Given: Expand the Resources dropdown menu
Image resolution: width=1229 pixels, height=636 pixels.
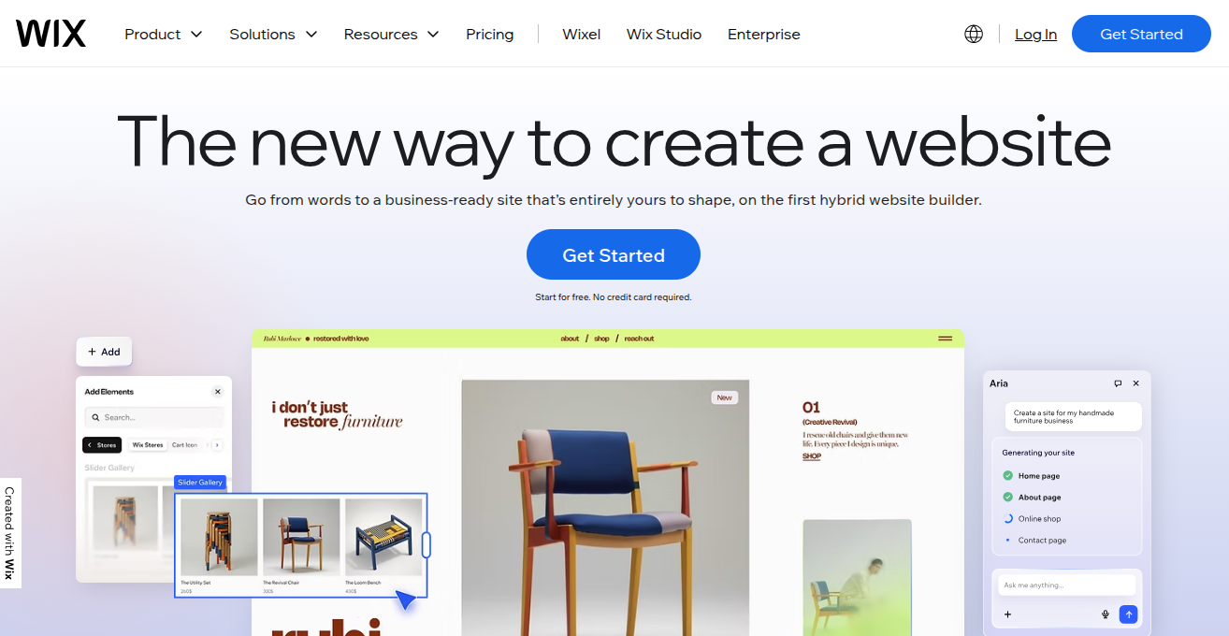Looking at the screenshot, I should pyautogui.click(x=391, y=34).
